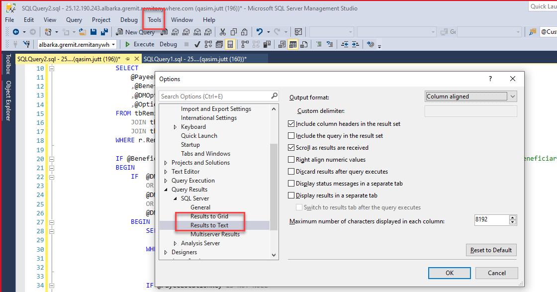The width and height of the screenshot is (557, 292).
Task: Open the Tools menu
Action: tap(155, 20)
